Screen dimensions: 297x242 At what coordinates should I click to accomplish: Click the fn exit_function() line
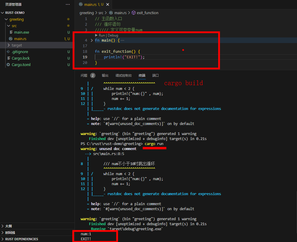click(118, 52)
